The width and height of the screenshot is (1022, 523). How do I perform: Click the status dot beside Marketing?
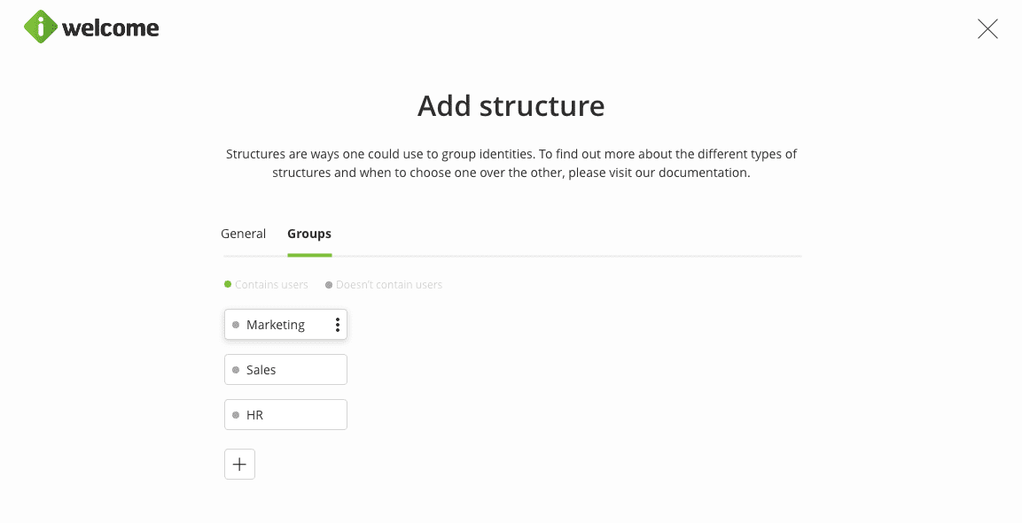pyautogui.click(x=236, y=325)
